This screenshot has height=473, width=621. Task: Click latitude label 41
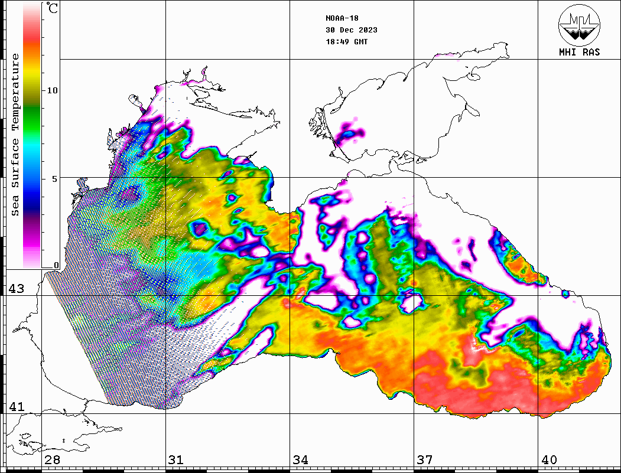17,406
